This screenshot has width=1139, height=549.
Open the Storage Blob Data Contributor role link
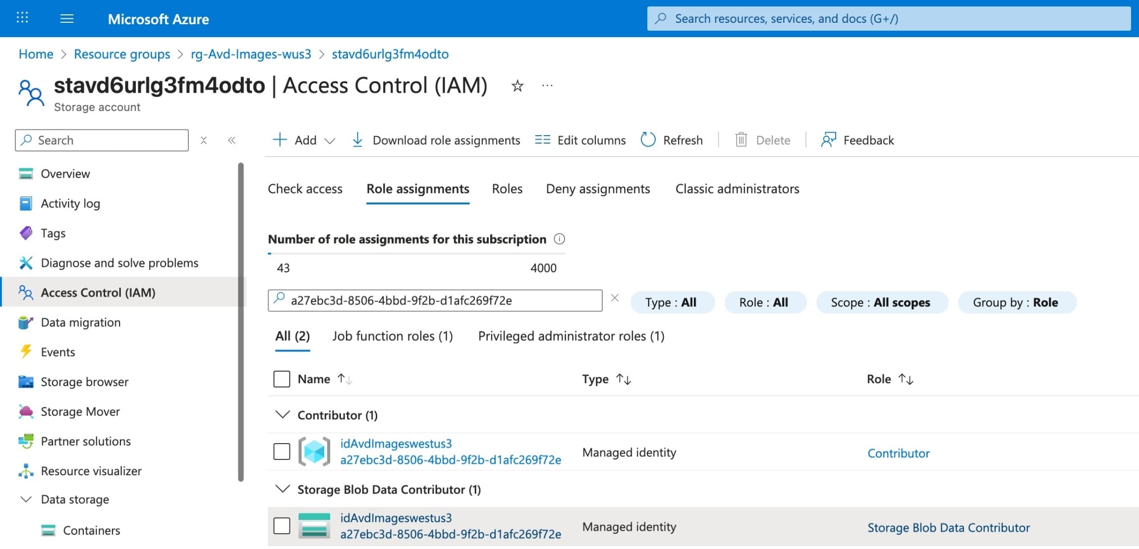[949, 528]
